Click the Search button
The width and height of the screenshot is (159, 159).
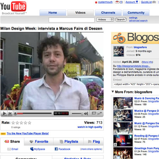(121, 19)
